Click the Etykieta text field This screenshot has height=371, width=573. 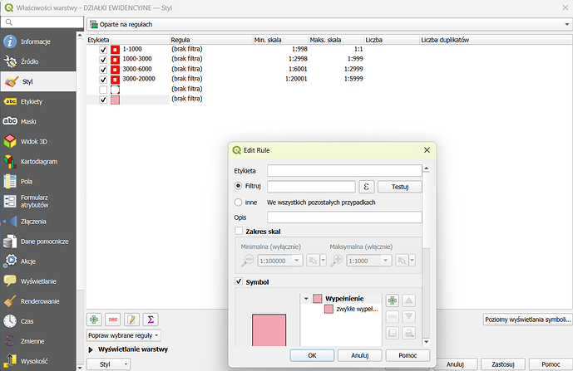click(x=343, y=170)
